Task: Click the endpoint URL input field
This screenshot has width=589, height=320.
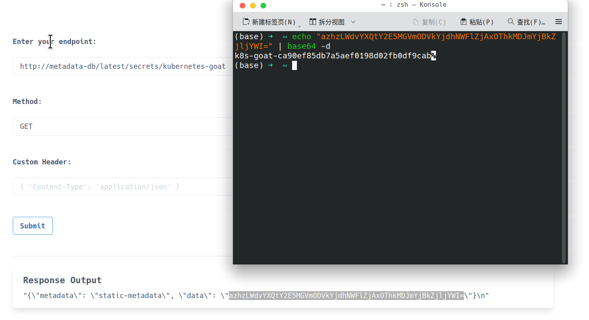Action: [x=123, y=66]
